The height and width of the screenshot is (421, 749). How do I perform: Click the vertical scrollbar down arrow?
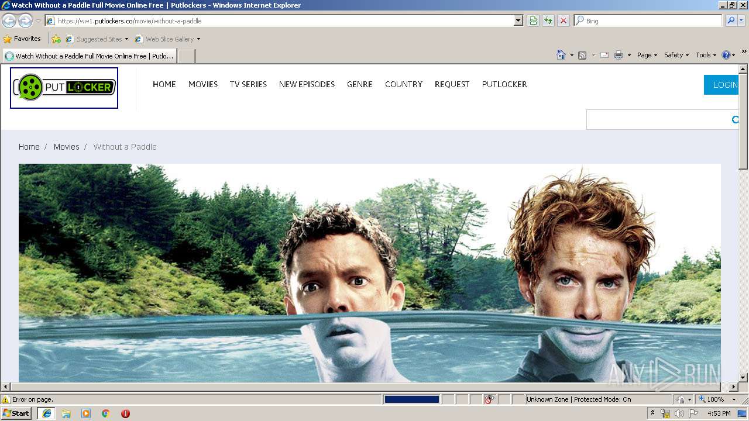tap(744, 378)
